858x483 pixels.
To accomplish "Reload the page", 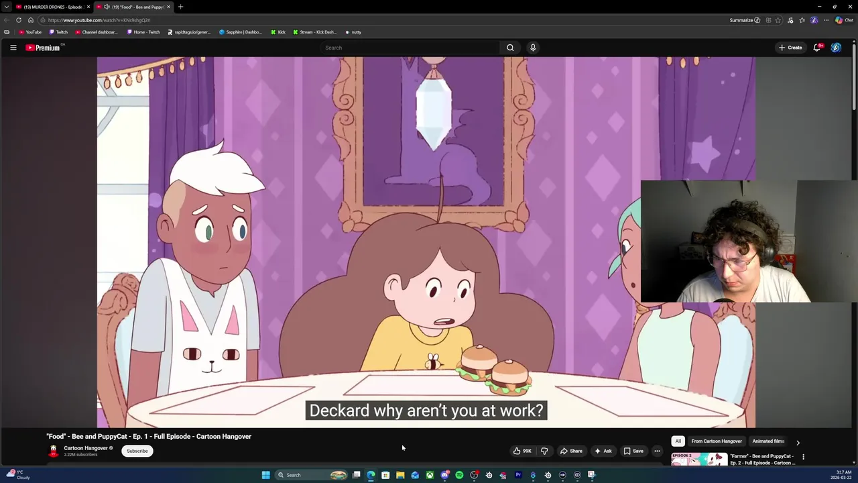I will click(19, 20).
